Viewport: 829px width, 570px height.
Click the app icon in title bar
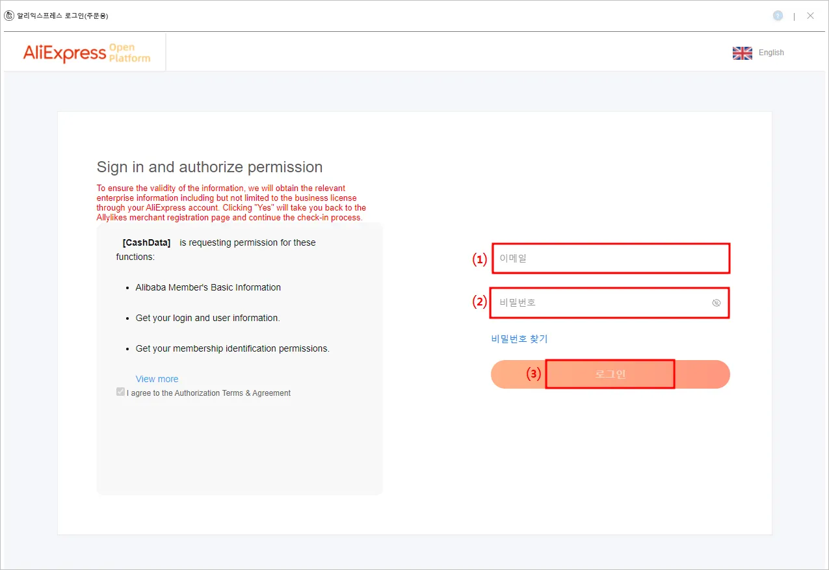[9, 16]
